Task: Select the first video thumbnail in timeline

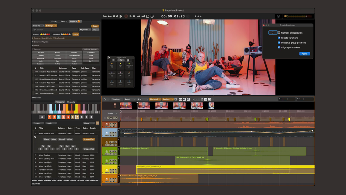Action: click(126, 106)
